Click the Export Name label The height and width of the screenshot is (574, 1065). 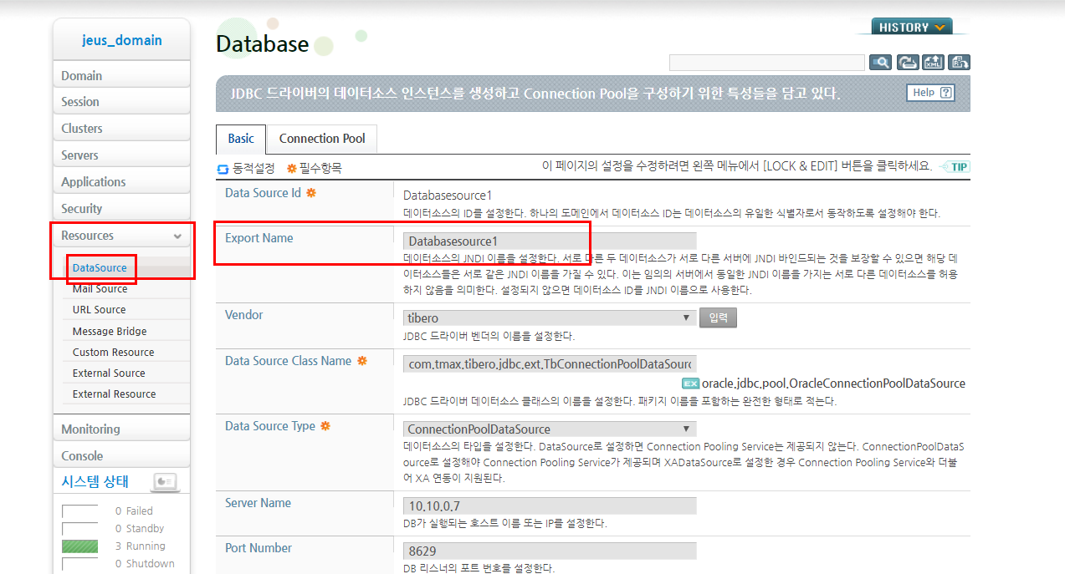click(x=259, y=238)
